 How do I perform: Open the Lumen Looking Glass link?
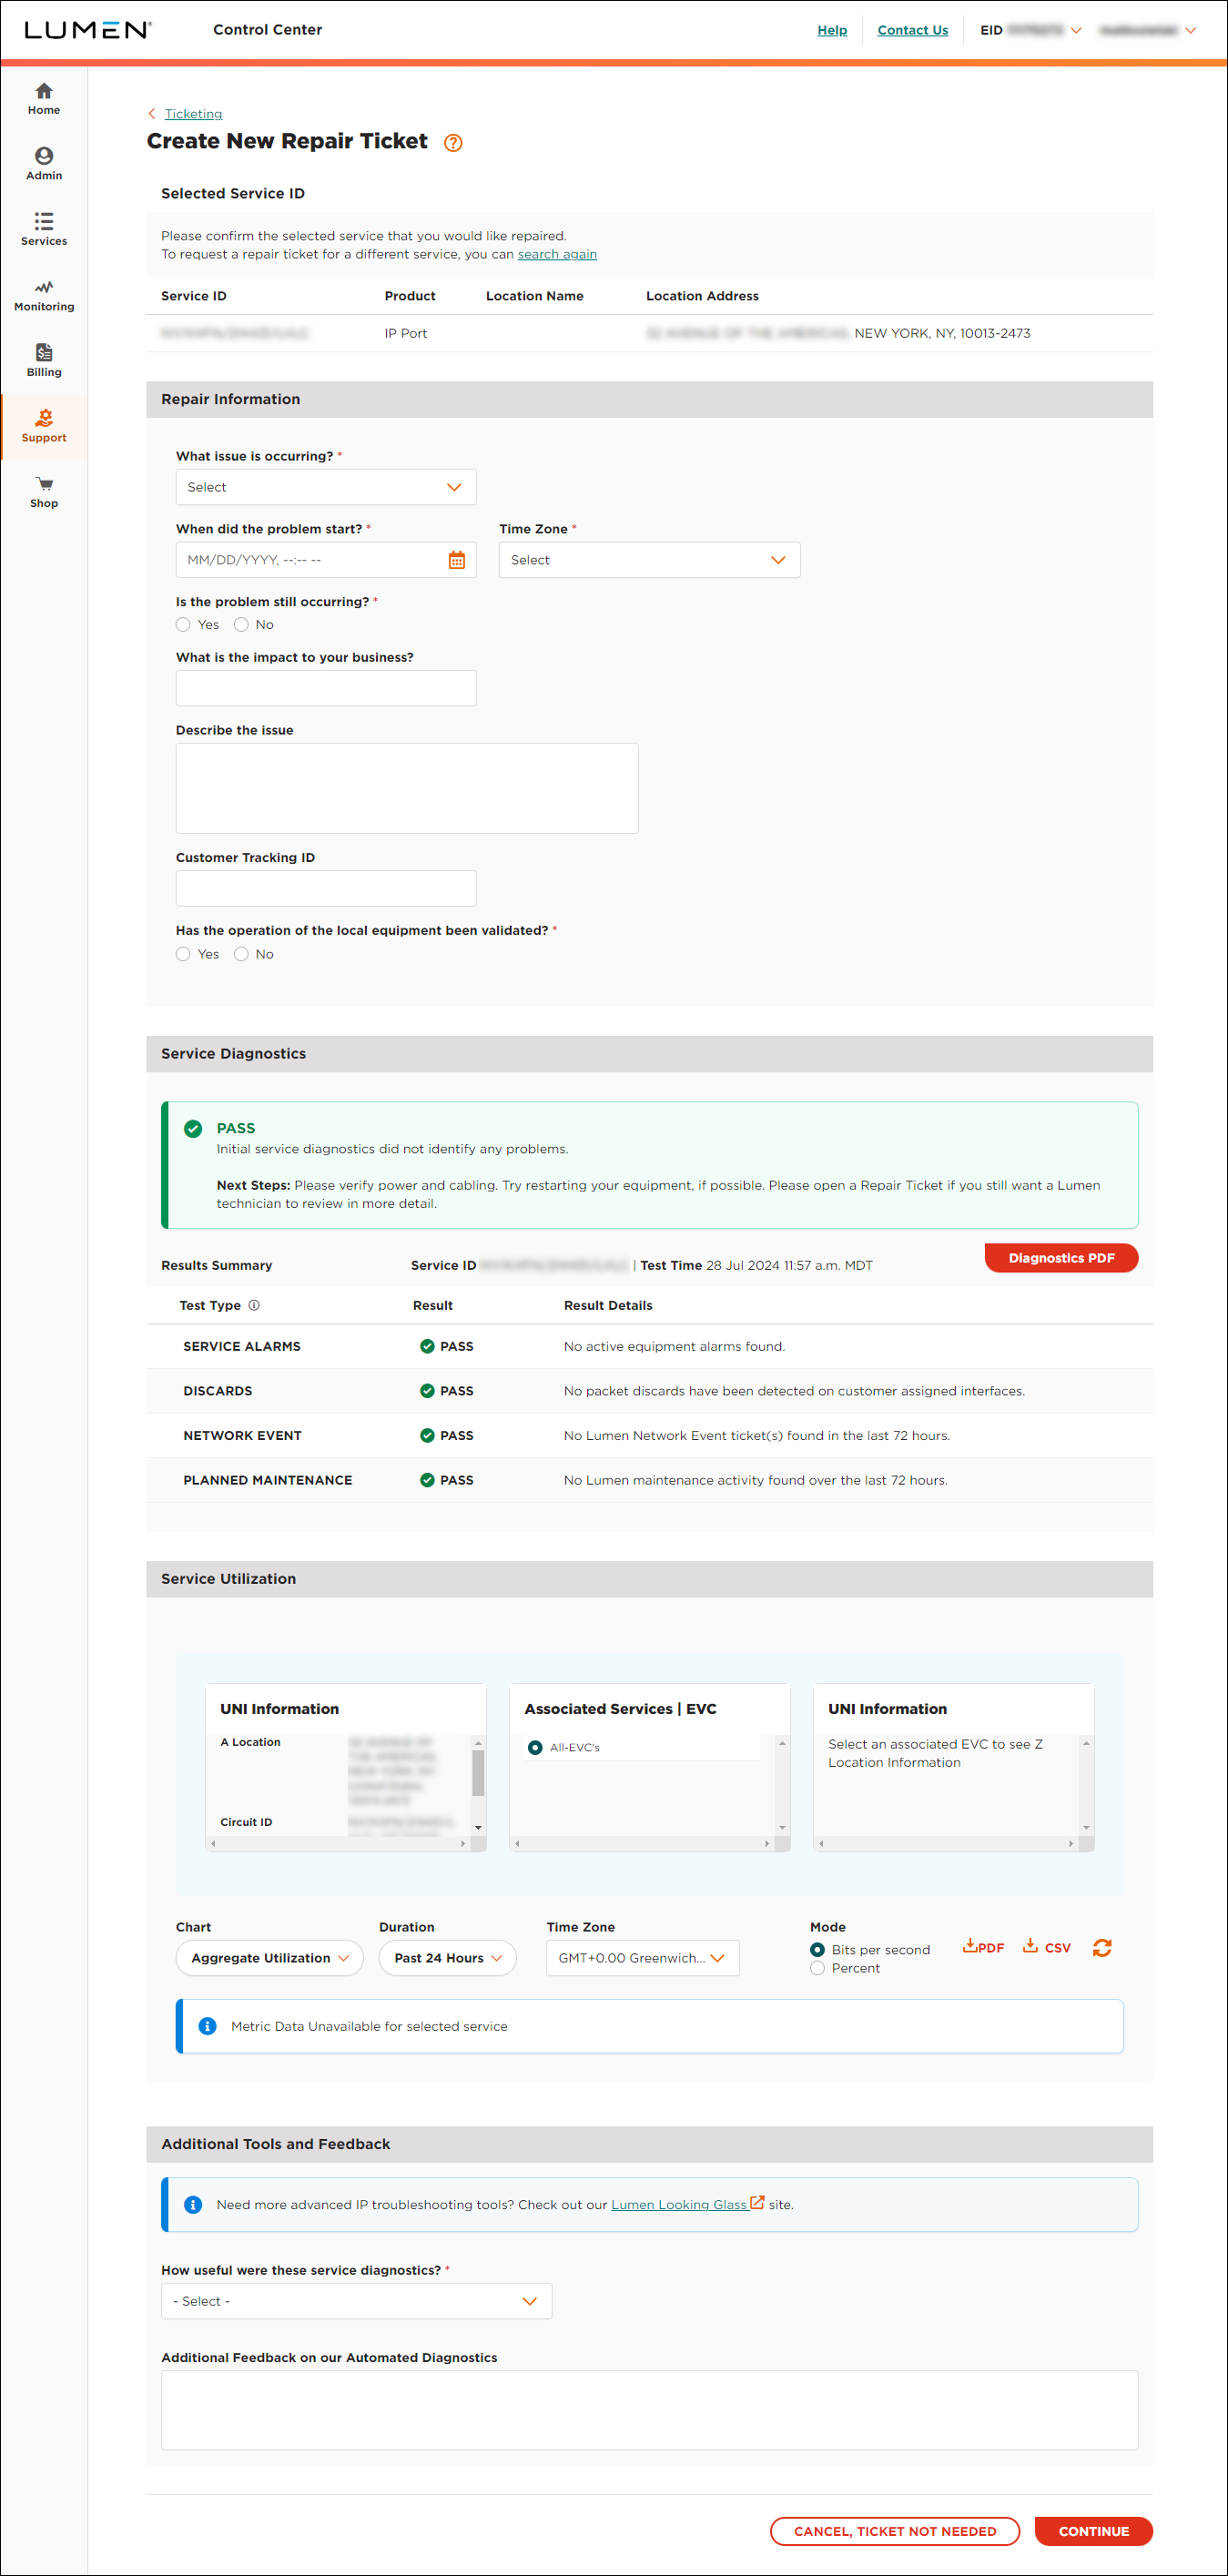(x=679, y=2204)
